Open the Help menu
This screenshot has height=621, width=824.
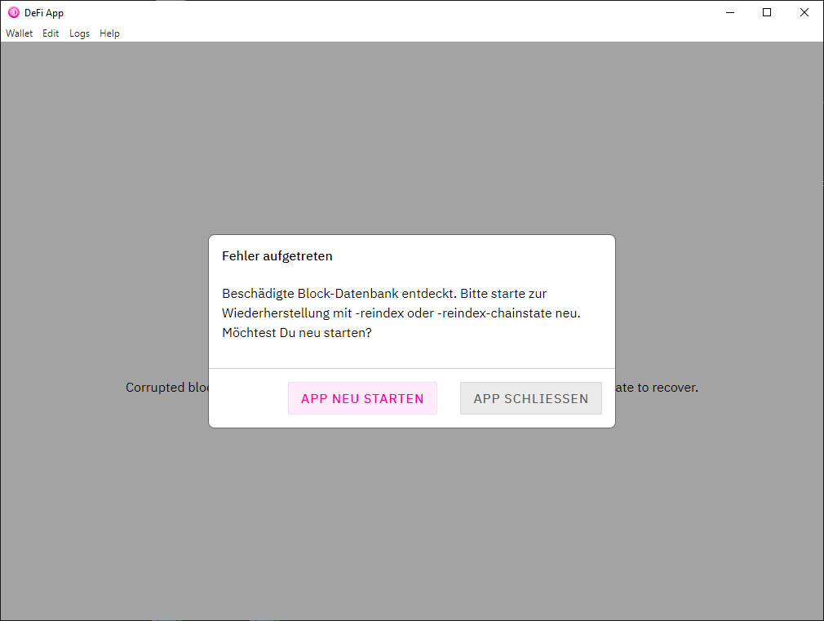pos(109,33)
